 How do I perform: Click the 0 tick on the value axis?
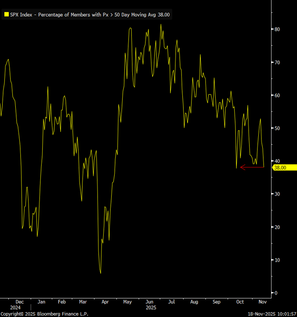[275, 293]
